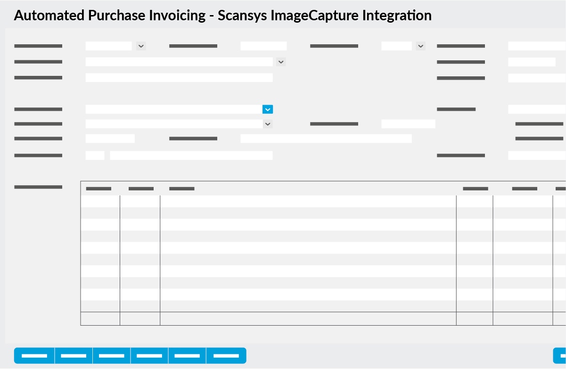Image resolution: width=566 pixels, height=369 pixels.
Task: Click the second blue button in the bottom bar
Action: (74, 356)
